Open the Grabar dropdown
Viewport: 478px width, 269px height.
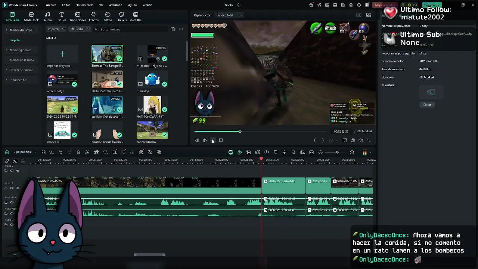(x=80, y=29)
